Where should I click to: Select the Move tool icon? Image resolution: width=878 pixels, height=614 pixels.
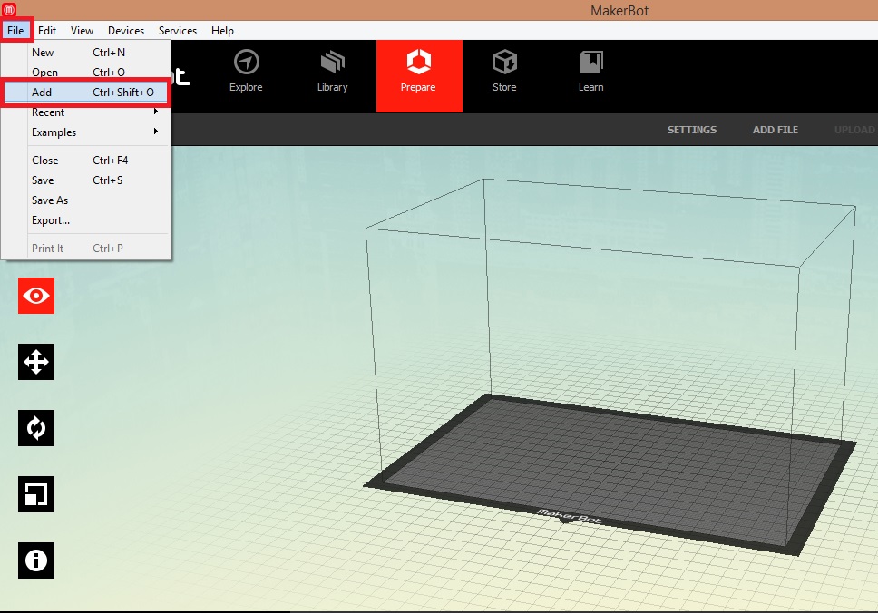(x=35, y=361)
